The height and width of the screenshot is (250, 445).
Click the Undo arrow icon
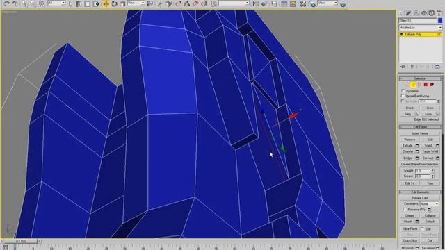pos(6,3)
